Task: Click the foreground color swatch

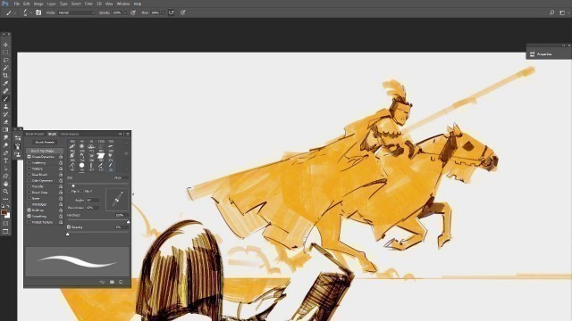Action: [4, 212]
